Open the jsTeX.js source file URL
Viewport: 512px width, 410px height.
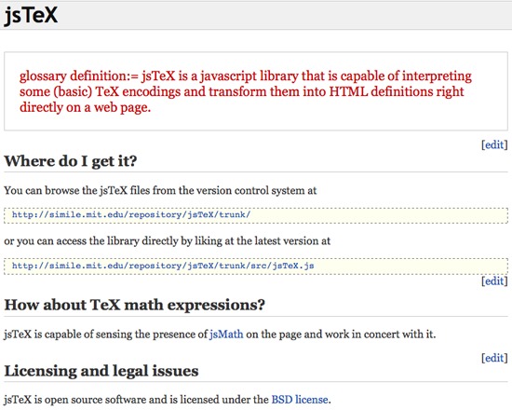tap(163, 266)
